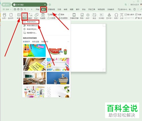Insert a 空白页 blank page
This screenshot has width=142, height=121.
click(x=11, y=16)
